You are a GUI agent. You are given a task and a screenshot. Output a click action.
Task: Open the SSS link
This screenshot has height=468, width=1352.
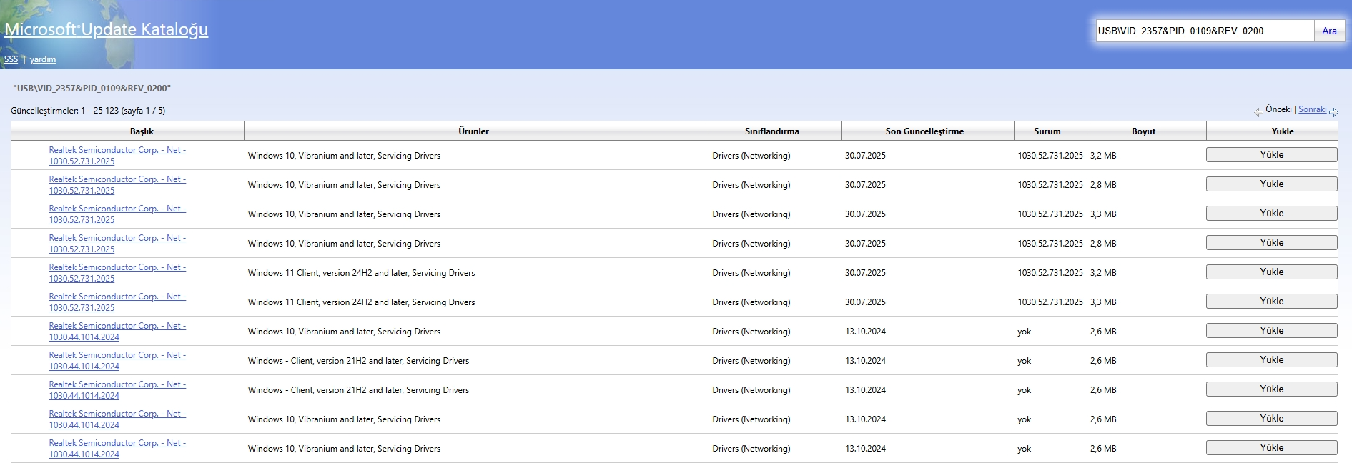point(11,59)
